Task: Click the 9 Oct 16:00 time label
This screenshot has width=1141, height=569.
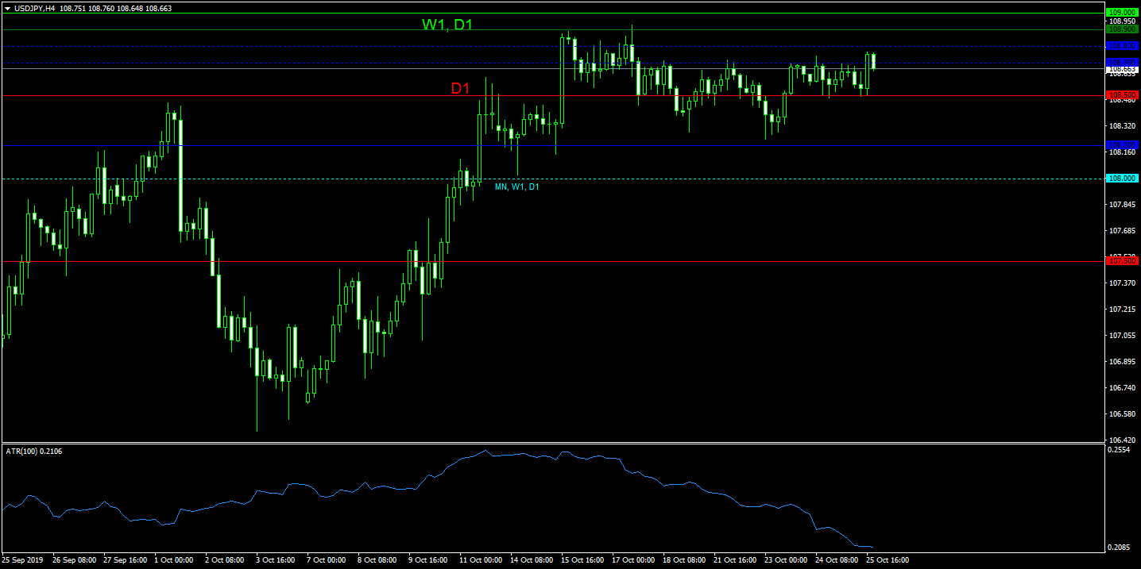Action: pyautogui.click(x=427, y=560)
